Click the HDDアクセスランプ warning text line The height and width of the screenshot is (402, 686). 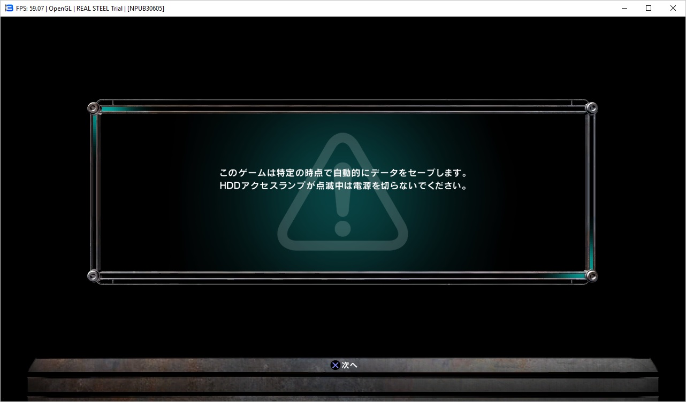click(x=343, y=186)
